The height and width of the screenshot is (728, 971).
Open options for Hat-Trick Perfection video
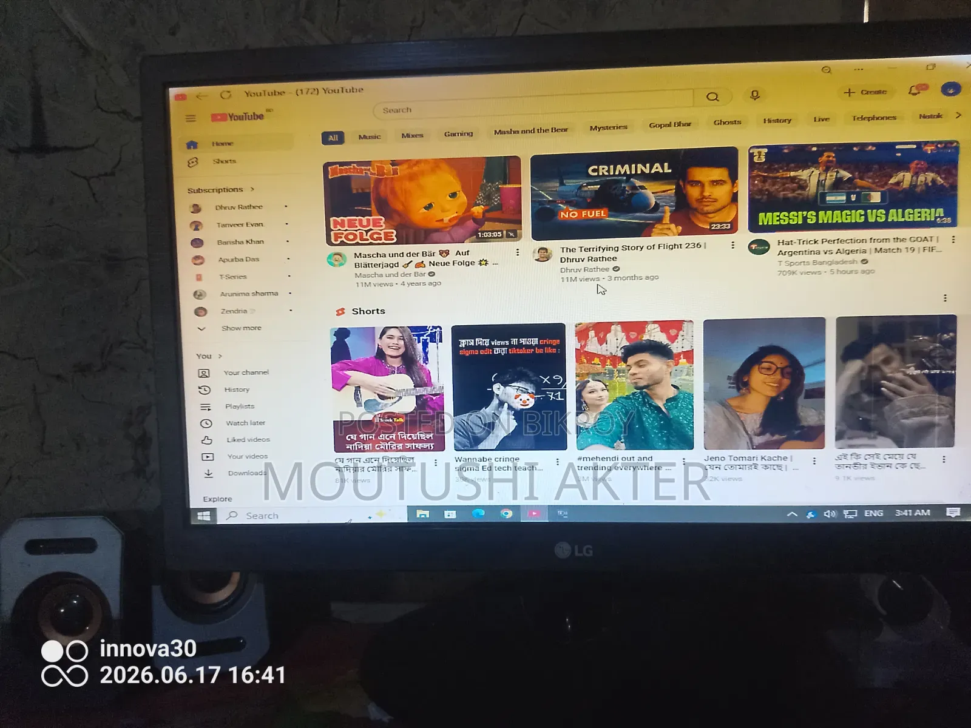click(x=953, y=240)
